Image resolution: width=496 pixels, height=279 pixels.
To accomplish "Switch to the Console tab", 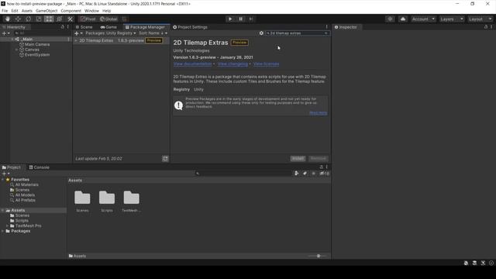I will tap(40, 167).
